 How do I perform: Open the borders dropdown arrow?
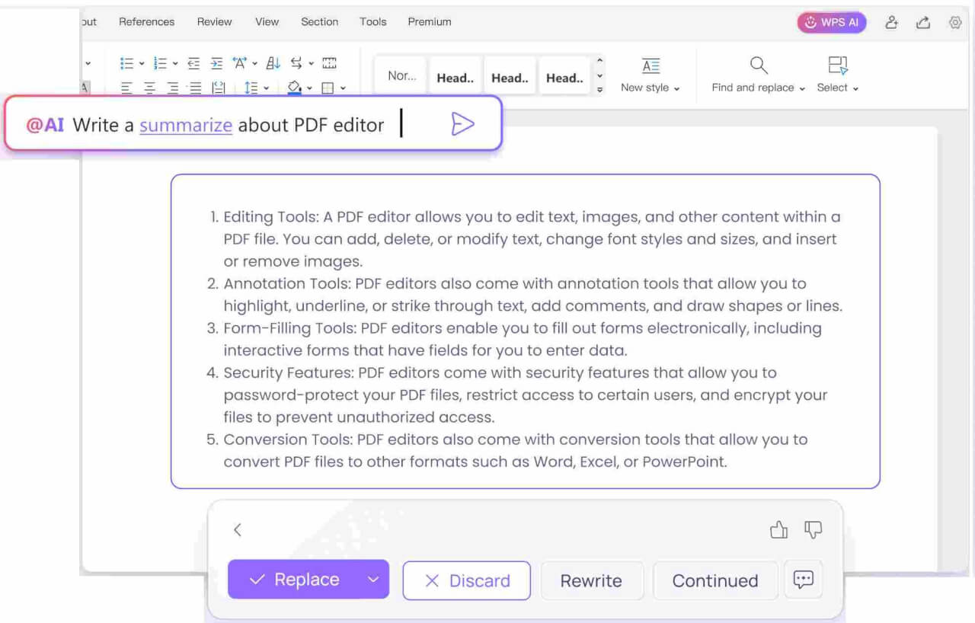[343, 88]
